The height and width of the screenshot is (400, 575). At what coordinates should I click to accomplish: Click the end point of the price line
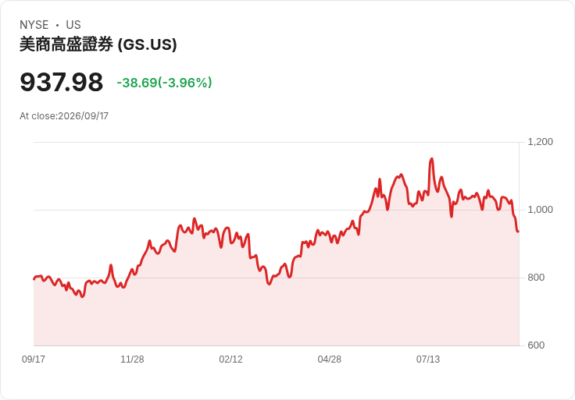point(518,232)
